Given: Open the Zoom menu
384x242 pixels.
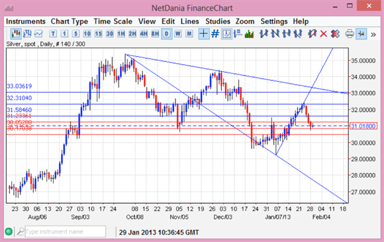Looking at the screenshot, I should pyautogui.click(x=245, y=21).
